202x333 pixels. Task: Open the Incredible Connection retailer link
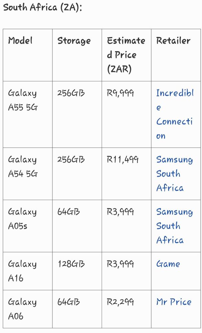coord(175,114)
